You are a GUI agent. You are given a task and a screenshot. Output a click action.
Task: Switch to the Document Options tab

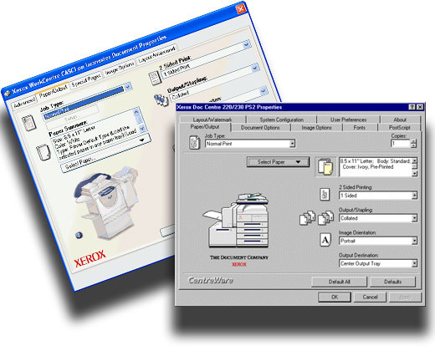(260, 128)
